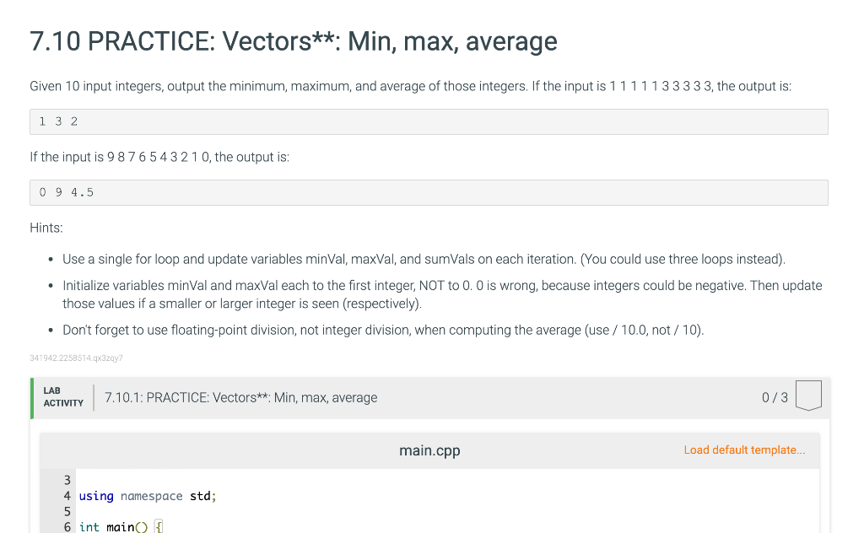Select the main.cpp file header
Screen dimensions: 864x533
tap(429, 450)
